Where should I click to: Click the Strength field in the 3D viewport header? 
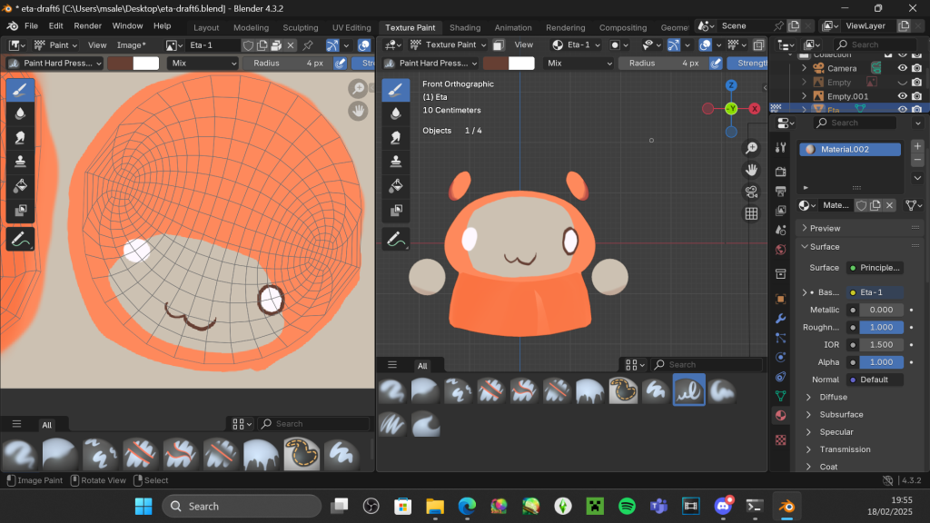(748, 63)
